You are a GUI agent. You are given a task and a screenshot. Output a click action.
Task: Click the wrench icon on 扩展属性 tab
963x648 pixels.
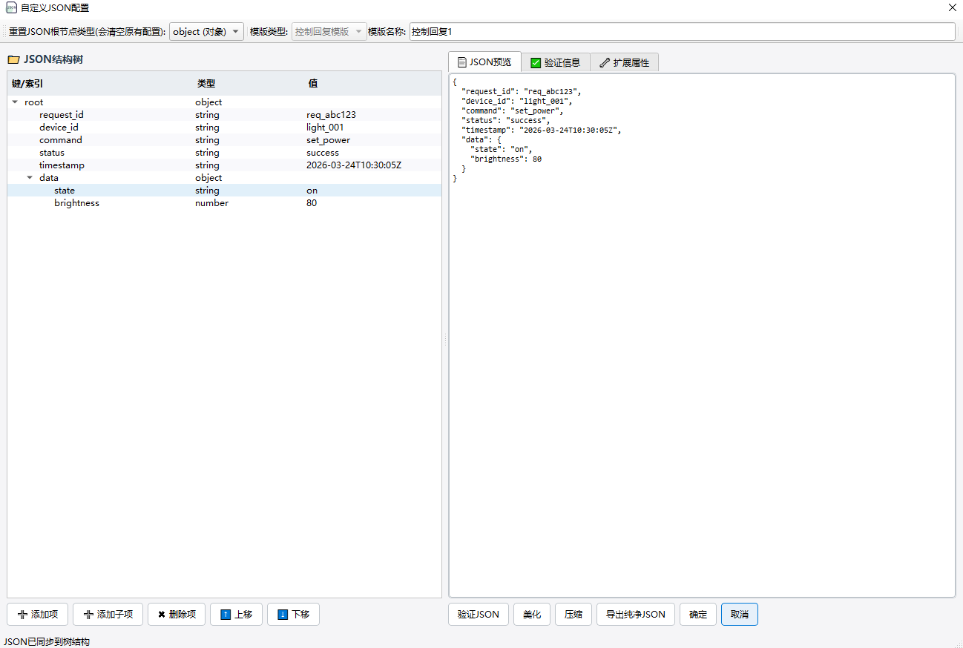click(x=605, y=63)
